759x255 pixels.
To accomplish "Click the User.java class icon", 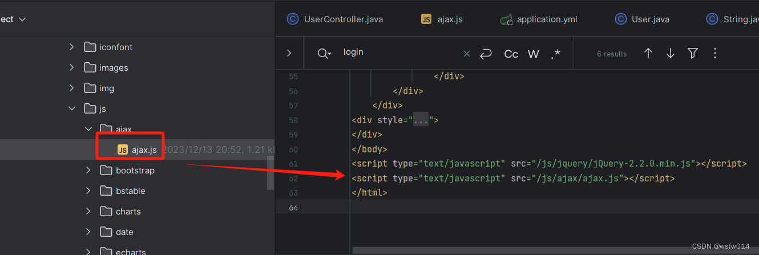I will tap(621, 19).
